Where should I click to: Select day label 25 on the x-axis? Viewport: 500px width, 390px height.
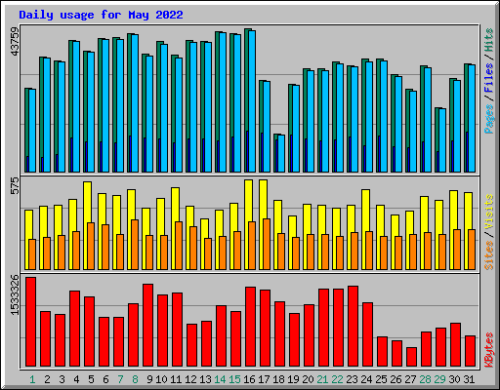coord(381,379)
